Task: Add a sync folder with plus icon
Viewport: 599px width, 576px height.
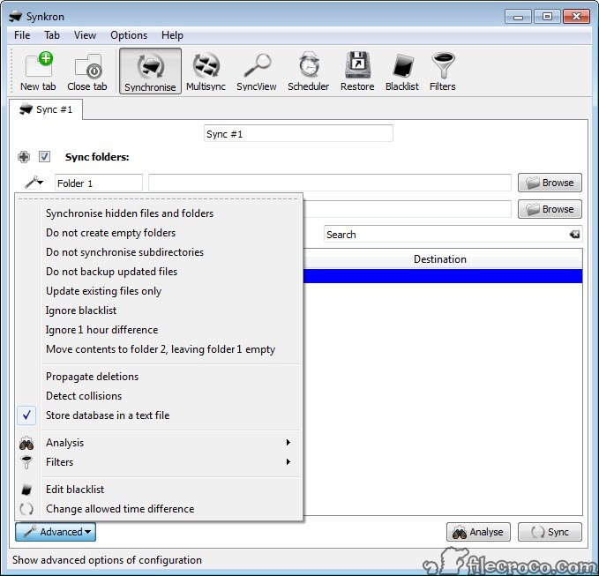Action: coord(24,157)
